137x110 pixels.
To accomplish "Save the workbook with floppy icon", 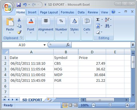I will [x=19, y=5].
